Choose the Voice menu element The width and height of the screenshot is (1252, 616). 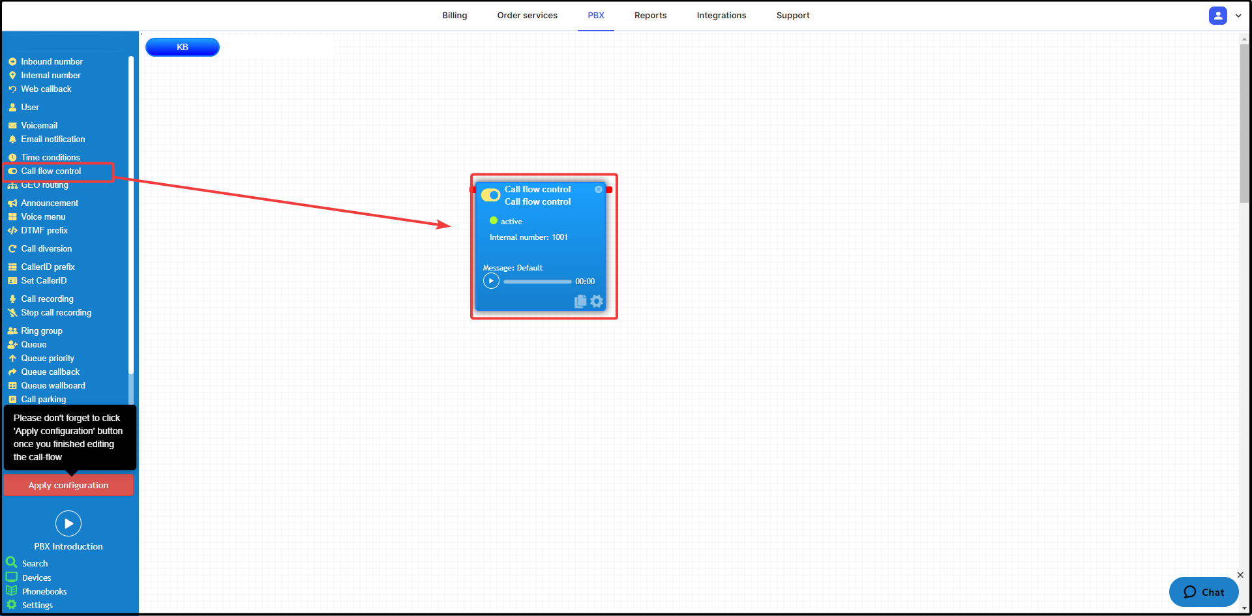click(x=43, y=217)
